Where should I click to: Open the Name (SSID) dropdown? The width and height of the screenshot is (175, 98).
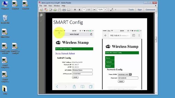(125, 74)
